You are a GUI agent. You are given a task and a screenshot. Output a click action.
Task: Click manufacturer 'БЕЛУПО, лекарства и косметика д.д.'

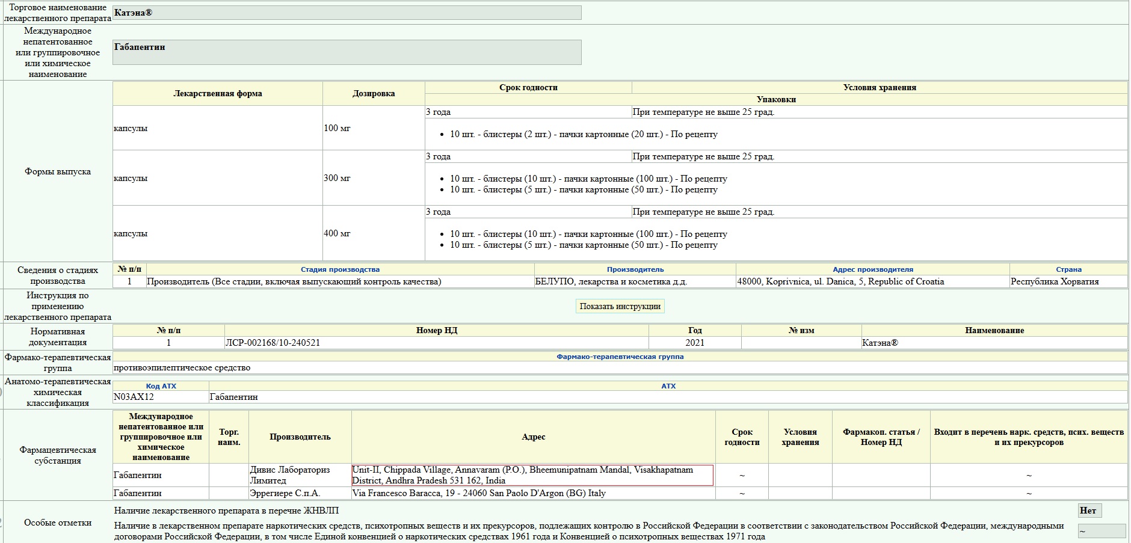click(x=611, y=281)
